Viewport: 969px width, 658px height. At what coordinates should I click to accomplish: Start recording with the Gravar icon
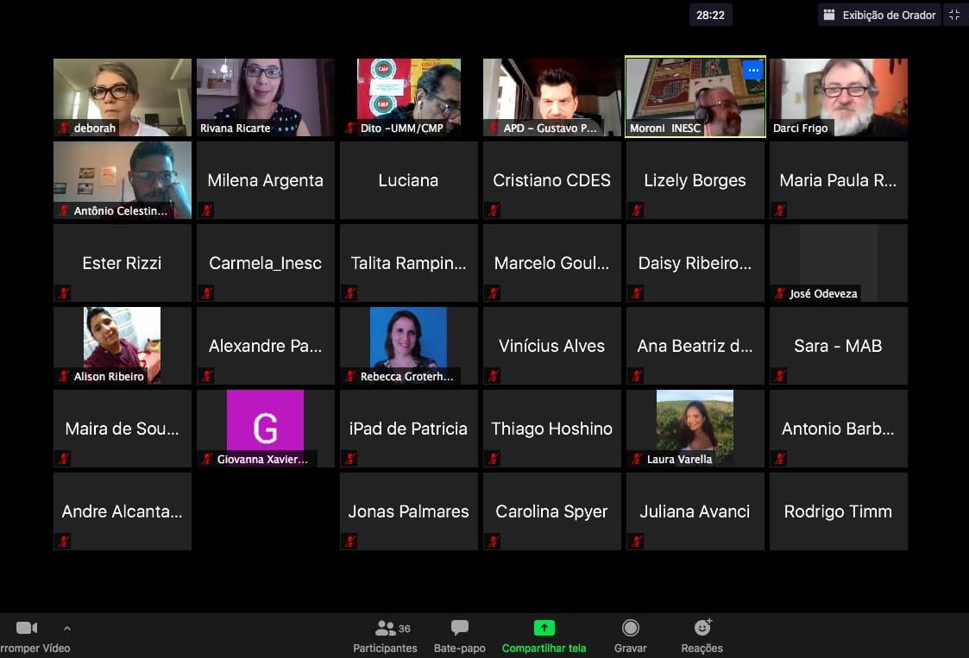point(631,629)
